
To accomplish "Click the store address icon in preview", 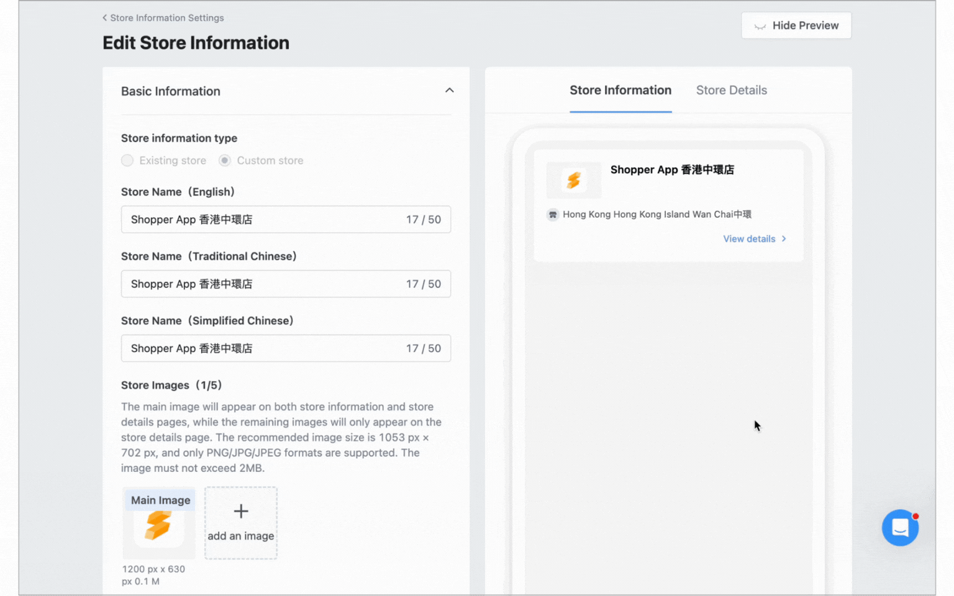I will tap(552, 215).
